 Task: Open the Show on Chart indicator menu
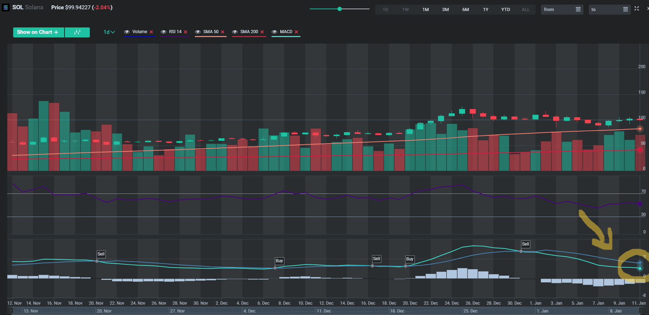(38, 32)
